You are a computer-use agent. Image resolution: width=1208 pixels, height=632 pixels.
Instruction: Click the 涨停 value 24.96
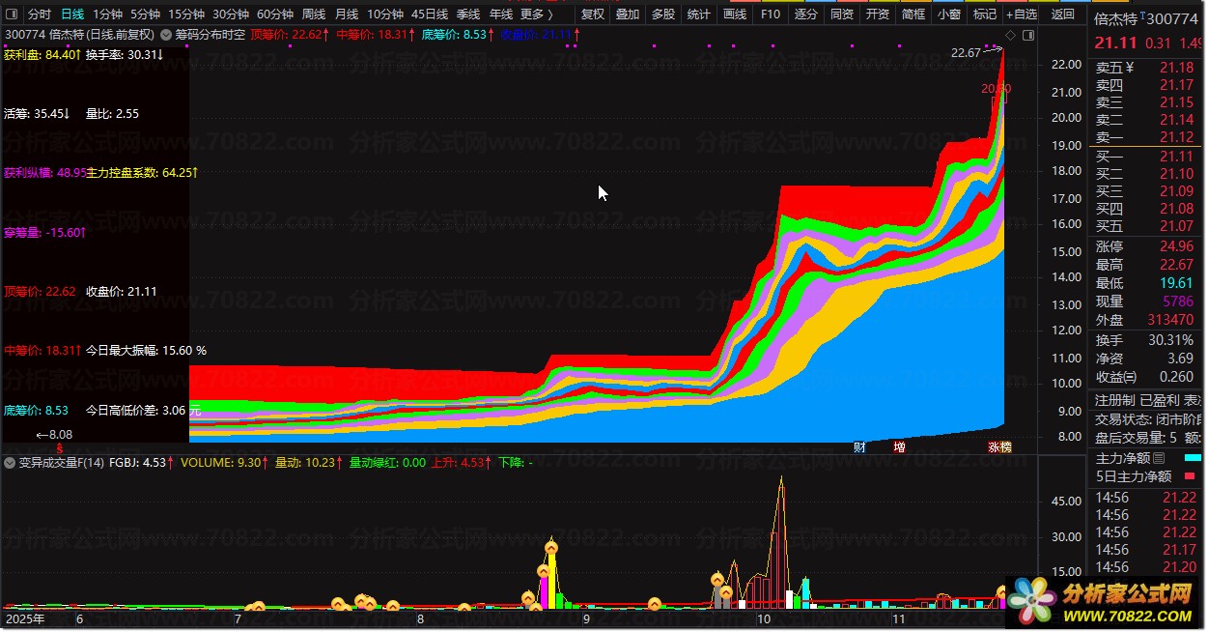click(x=1177, y=246)
